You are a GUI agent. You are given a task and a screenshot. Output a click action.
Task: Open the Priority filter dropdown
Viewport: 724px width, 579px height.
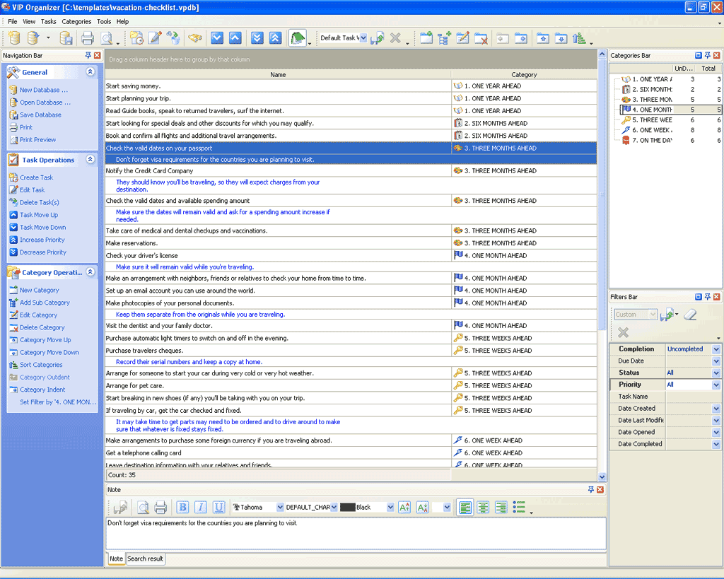pos(716,385)
